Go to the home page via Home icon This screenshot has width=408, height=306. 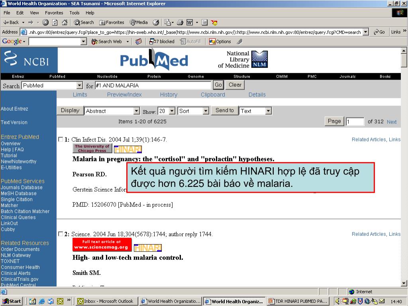[65, 22]
